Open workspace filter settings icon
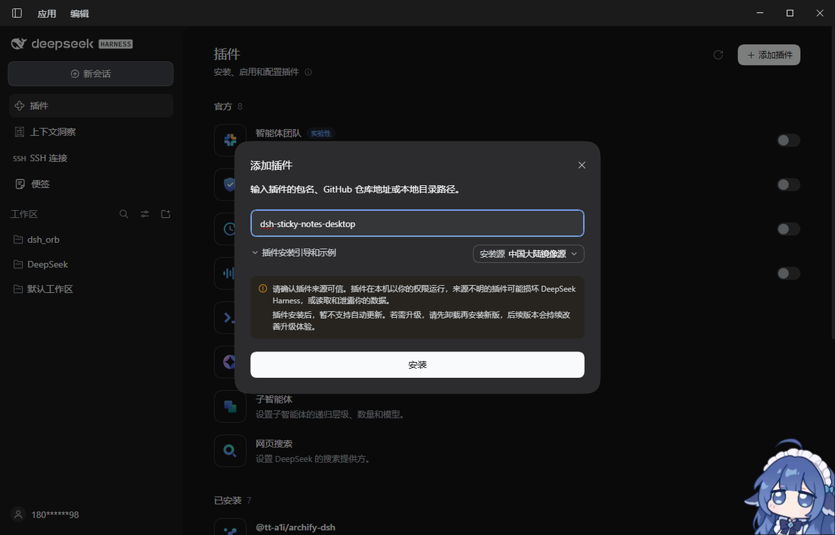This screenshot has width=835, height=535. click(x=145, y=214)
